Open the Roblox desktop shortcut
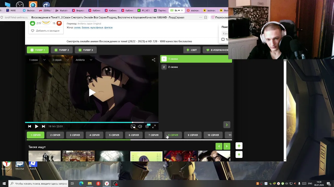This screenshot has width=334, height=187. click(33, 166)
